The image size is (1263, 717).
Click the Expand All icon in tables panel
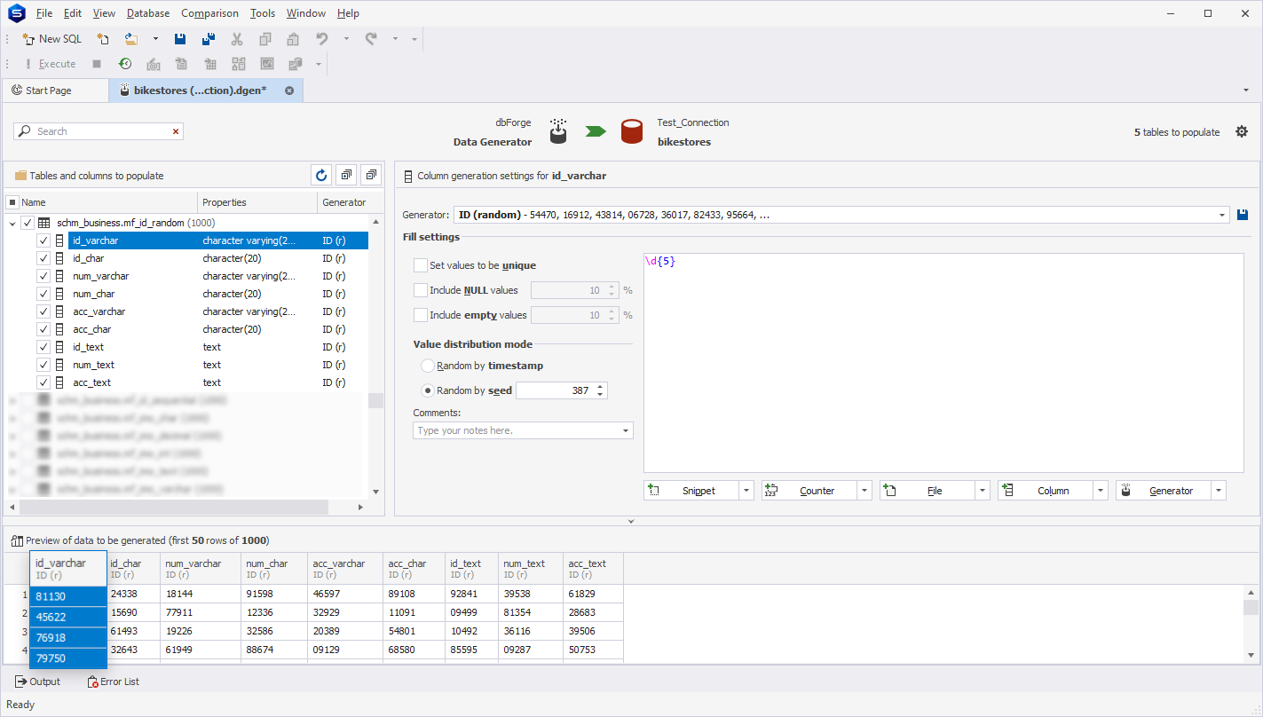point(346,175)
